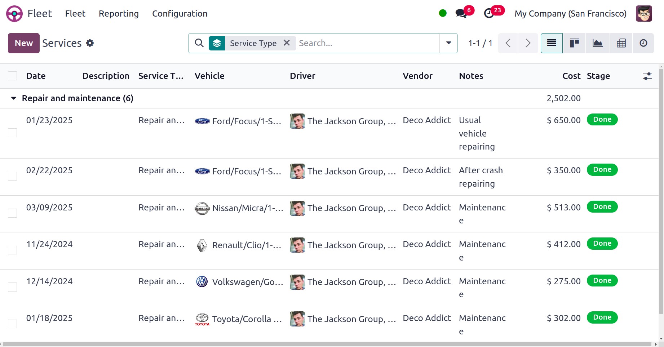Sort by the Vendor column header
The width and height of the screenshot is (664, 347).
click(x=417, y=76)
